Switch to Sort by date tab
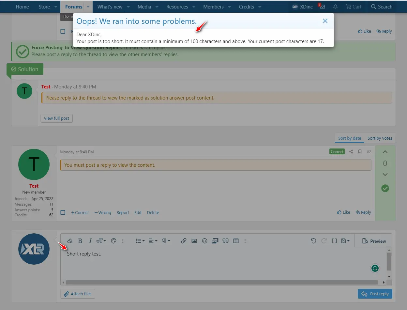This screenshot has height=310, width=407. 350,138
